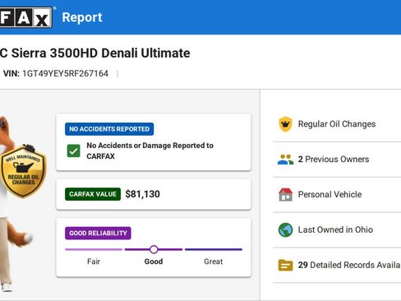Click the reliability slider handle at Good
This screenshot has width=401, height=301.
(x=154, y=249)
